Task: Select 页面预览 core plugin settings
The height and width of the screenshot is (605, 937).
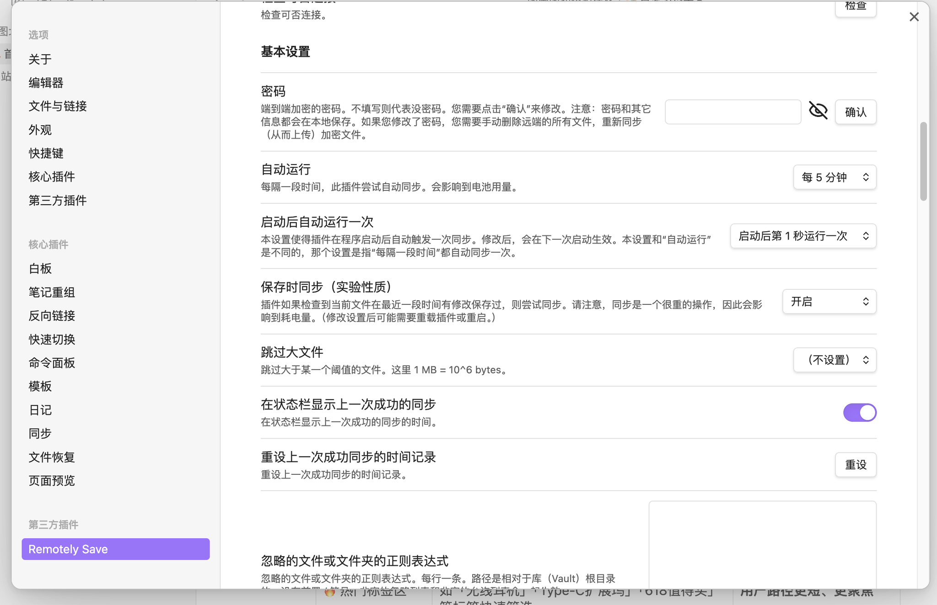Action: tap(52, 481)
